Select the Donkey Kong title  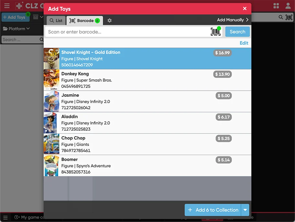click(75, 74)
